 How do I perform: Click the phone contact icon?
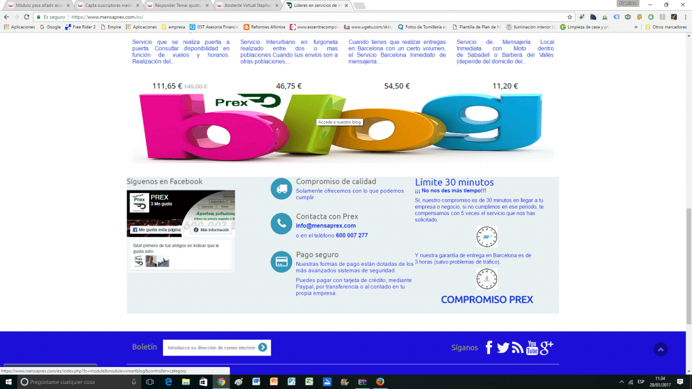coord(281,224)
